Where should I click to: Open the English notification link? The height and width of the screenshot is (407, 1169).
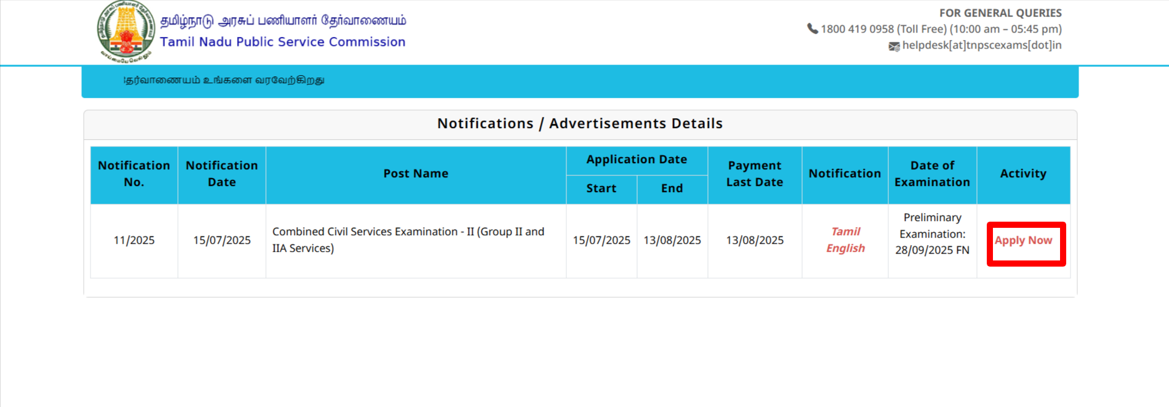click(x=845, y=248)
